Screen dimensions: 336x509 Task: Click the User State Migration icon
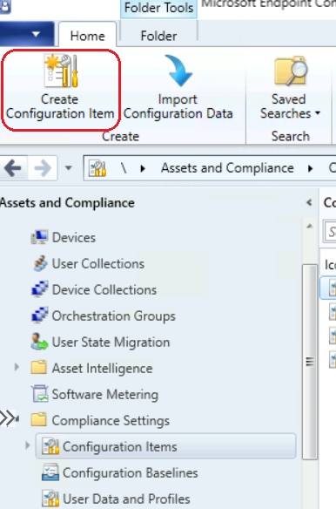[x=39, y=342]
